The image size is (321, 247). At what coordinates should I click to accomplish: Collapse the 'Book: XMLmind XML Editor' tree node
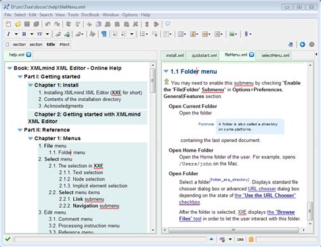pyautogui.click(x=9, y=68)
